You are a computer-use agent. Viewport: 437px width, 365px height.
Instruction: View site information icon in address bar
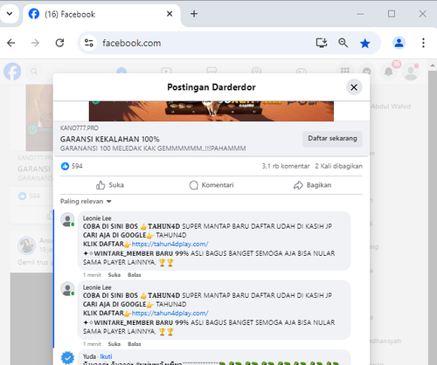point(89,43)
